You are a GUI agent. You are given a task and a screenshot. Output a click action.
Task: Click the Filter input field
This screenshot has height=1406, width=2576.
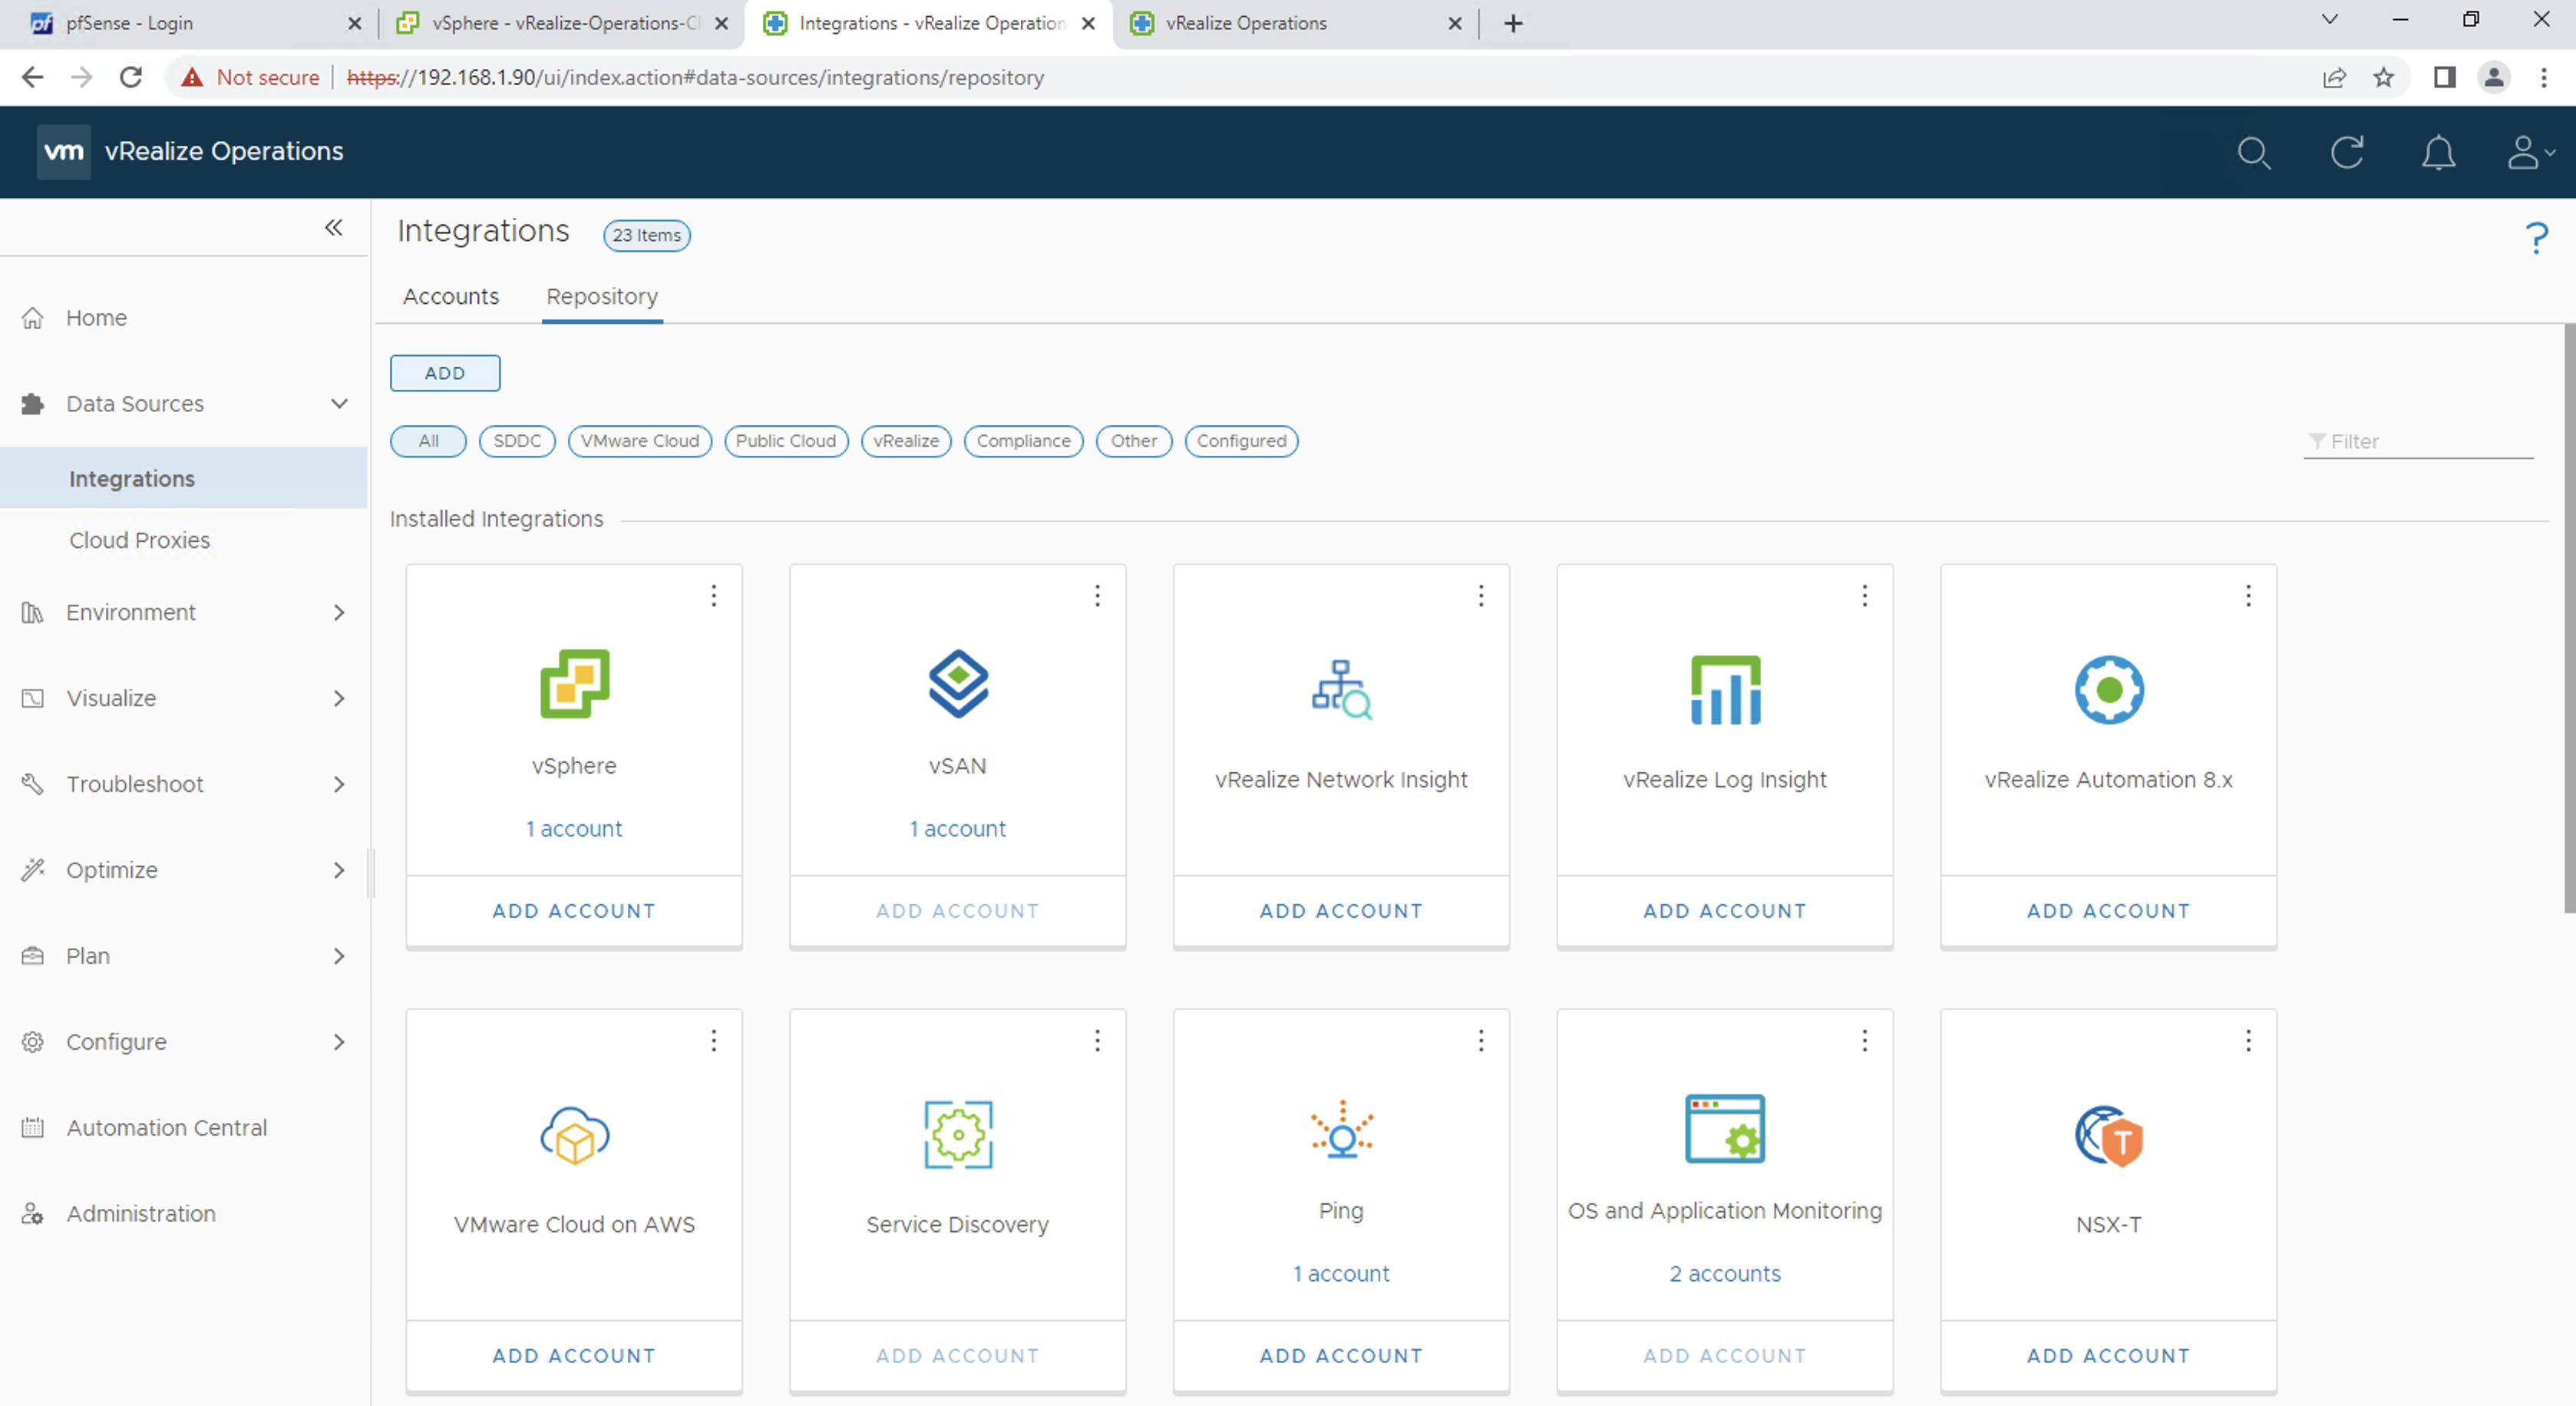coord(2418,441)
